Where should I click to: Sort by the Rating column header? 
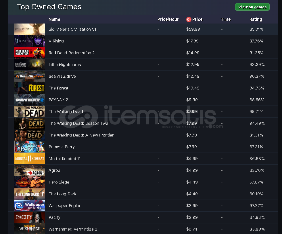(256, 19)
